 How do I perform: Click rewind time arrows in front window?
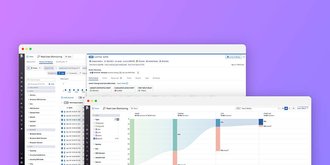click(x=283, y=108)
